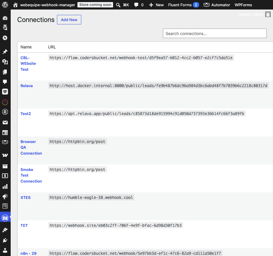Open the WordPress logo menu

click(x=5, y=5)
